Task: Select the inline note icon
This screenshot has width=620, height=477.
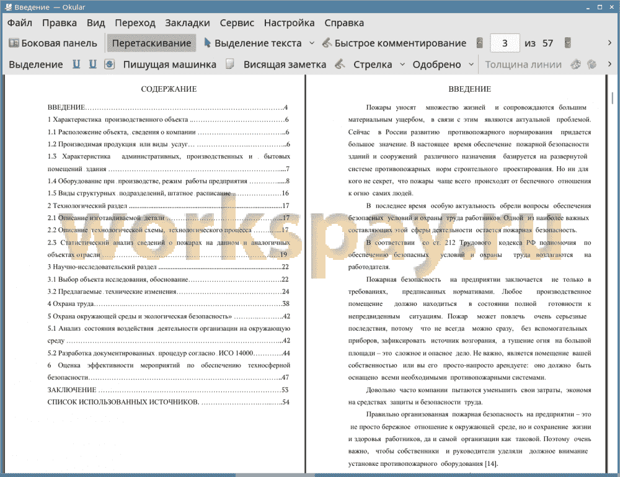Action: click(230, 64)
